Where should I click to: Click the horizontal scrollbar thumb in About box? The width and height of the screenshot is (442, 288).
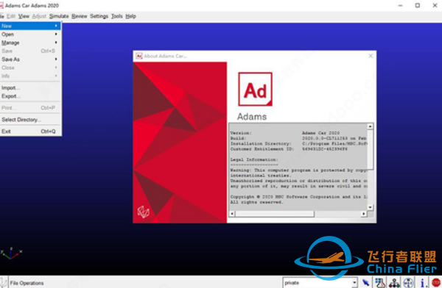click(x=275, y=214)
